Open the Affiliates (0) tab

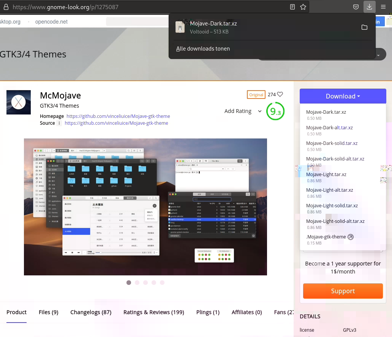click(x=247, y=312)
